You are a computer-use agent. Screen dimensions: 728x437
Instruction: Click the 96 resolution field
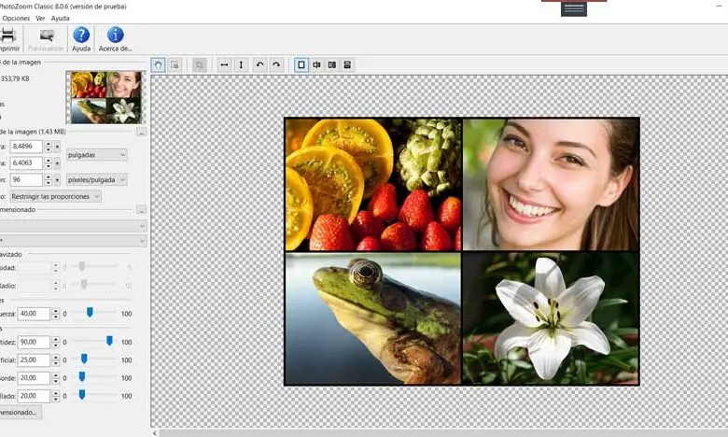[26, 179]
